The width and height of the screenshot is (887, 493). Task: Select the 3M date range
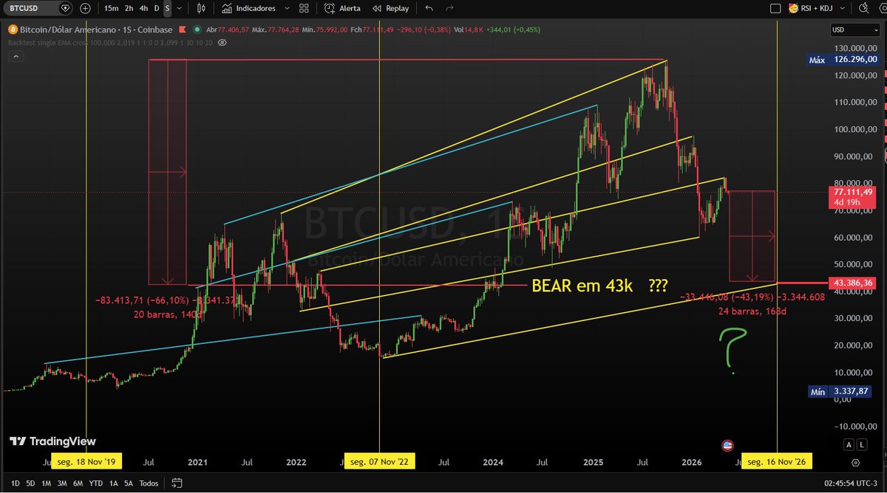click(61, 483)
